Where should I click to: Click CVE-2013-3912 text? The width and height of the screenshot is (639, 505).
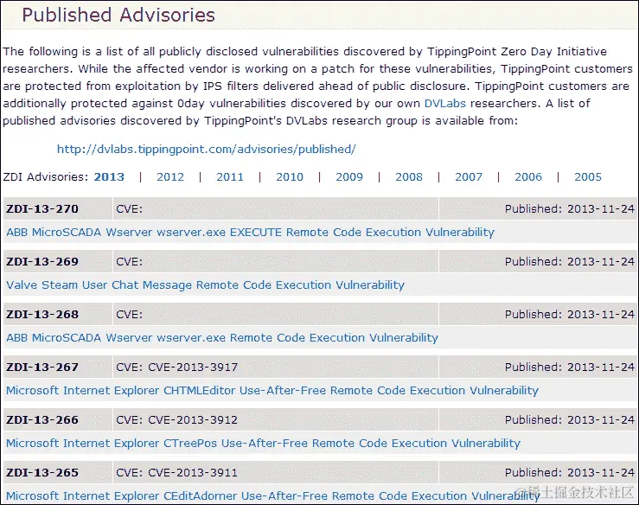click(x=193, y=420)
